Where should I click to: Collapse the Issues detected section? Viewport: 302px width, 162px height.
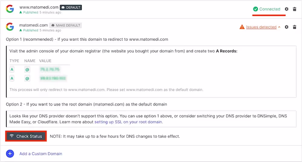[x=279, y=27]
